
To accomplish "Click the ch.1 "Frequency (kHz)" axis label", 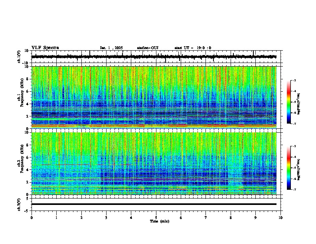I will (x=22, y=92).
